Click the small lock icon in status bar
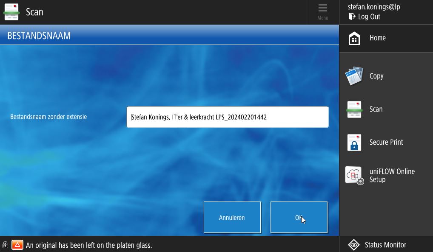Image resolution: width=433 pixels, height=252 pixels. [x=5, y=245]
